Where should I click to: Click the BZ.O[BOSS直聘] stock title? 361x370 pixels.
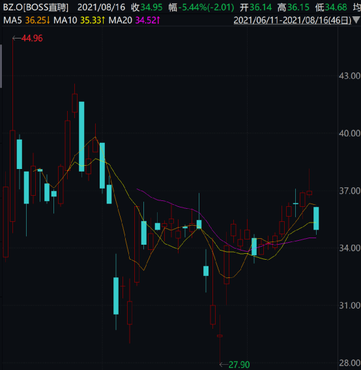[36, 8]
